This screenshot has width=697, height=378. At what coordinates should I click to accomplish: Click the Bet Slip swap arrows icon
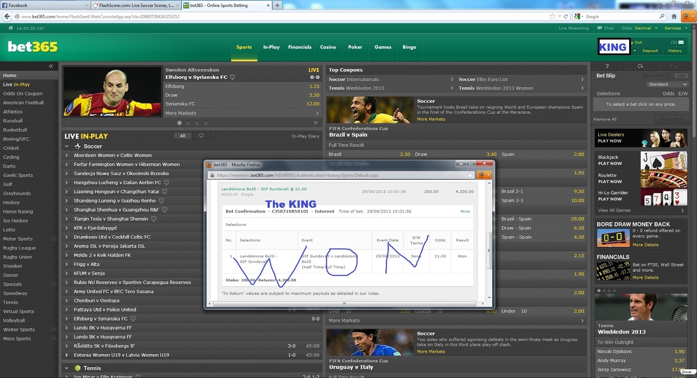(x=674, y=66)
